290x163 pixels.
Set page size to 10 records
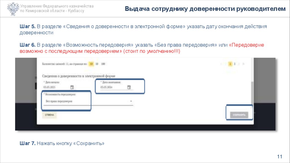[91, 64]
